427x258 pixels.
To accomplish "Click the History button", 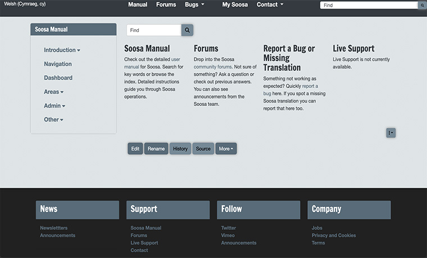I will 180,149.
